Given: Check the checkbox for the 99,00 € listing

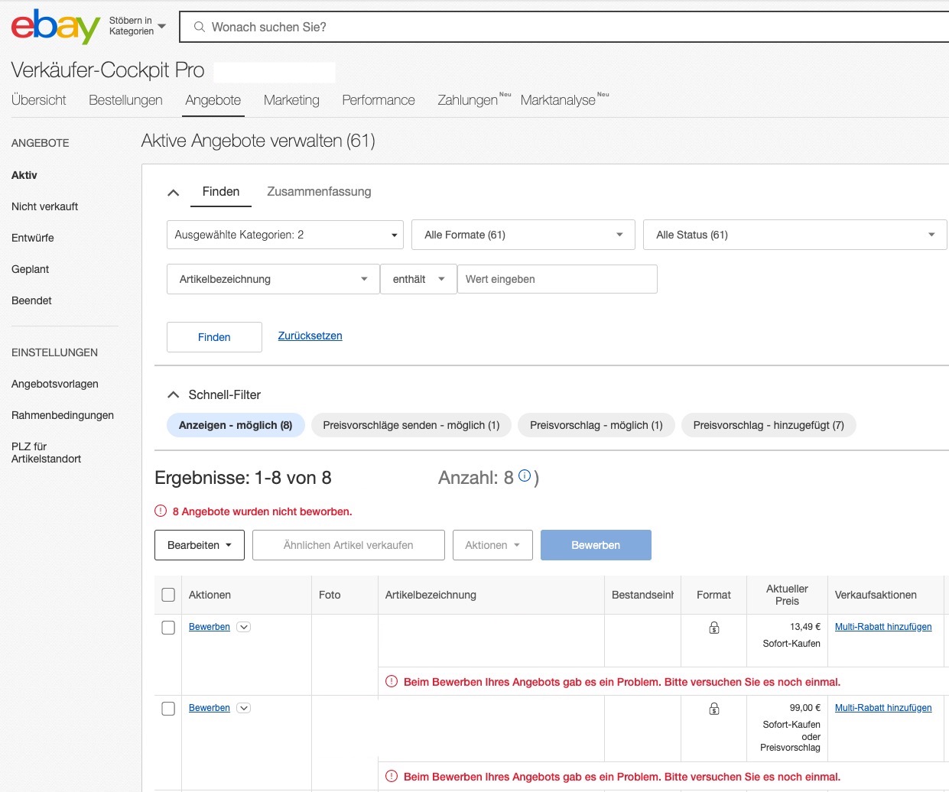Looking at the screenshot, I should coord(168,709).
